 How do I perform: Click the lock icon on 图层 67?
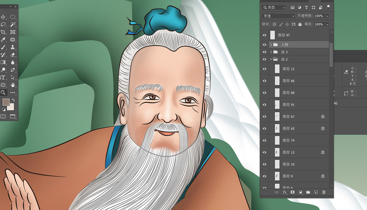tap(323, 116)
